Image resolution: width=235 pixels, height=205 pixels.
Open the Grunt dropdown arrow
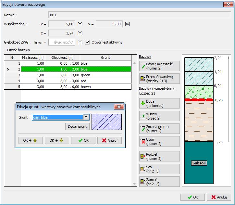point(86,117)
